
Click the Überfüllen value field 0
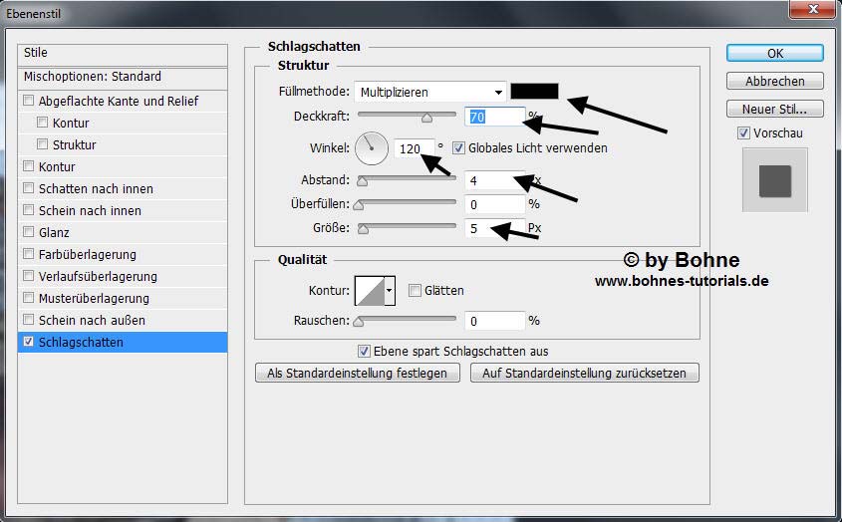pos(494,204)
